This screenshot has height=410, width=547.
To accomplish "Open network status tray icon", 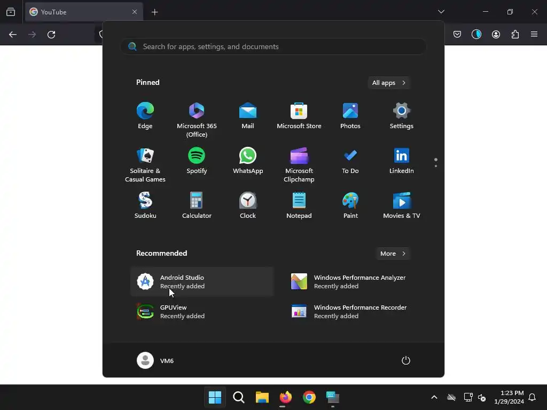I will tap(468, 397).
